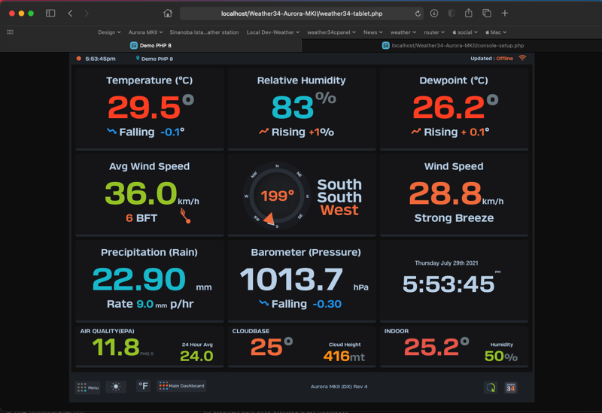
Task: Show the tab overview icon
Action: [x=487, y=14]
